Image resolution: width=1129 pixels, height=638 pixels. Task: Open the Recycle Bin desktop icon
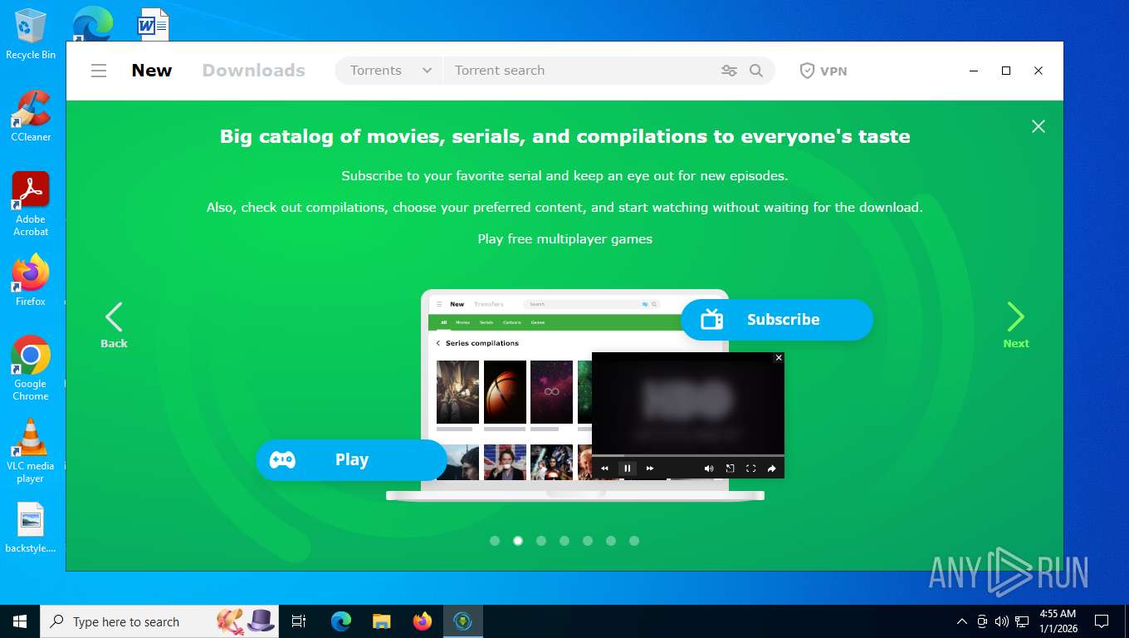click(31, 34)
